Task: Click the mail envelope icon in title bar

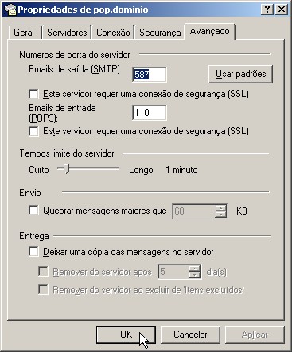Action: pyautogui.click(x=10, y=10)
